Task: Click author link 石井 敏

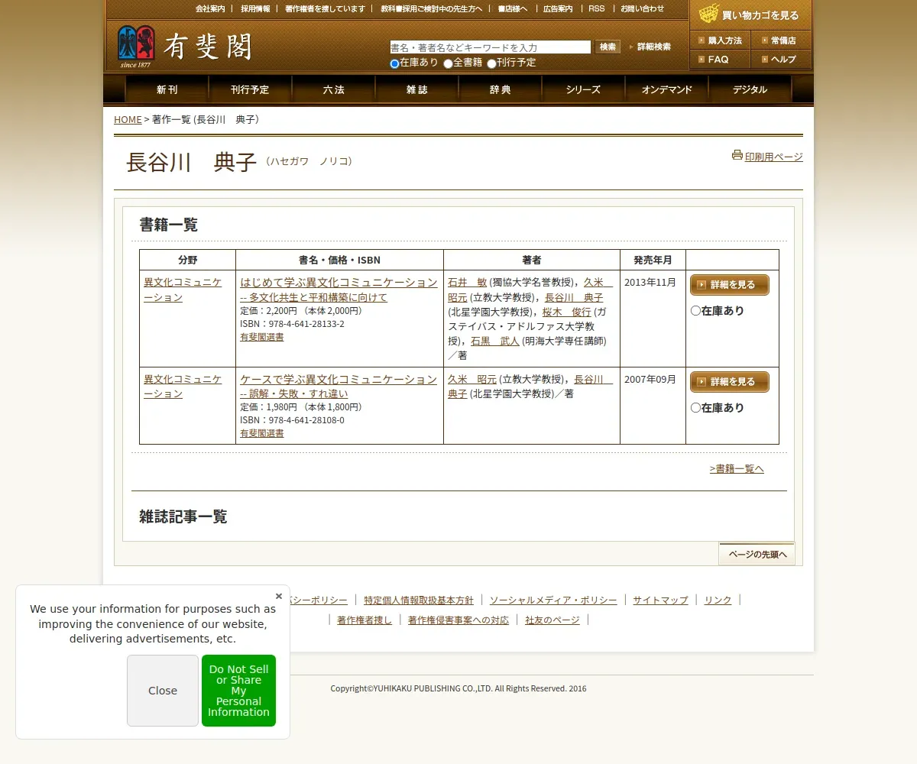Action: point(467,283)
